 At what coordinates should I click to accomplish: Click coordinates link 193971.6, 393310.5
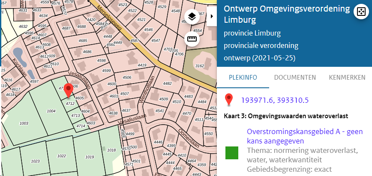pos(275,100)
